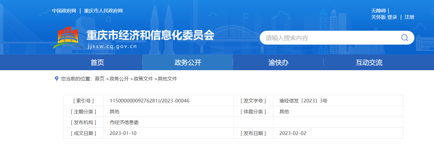Click 其他文件 in the breadcrumb
Image resolution: width=434 pixels, height=147 pixels.
(x=167, y=79)
